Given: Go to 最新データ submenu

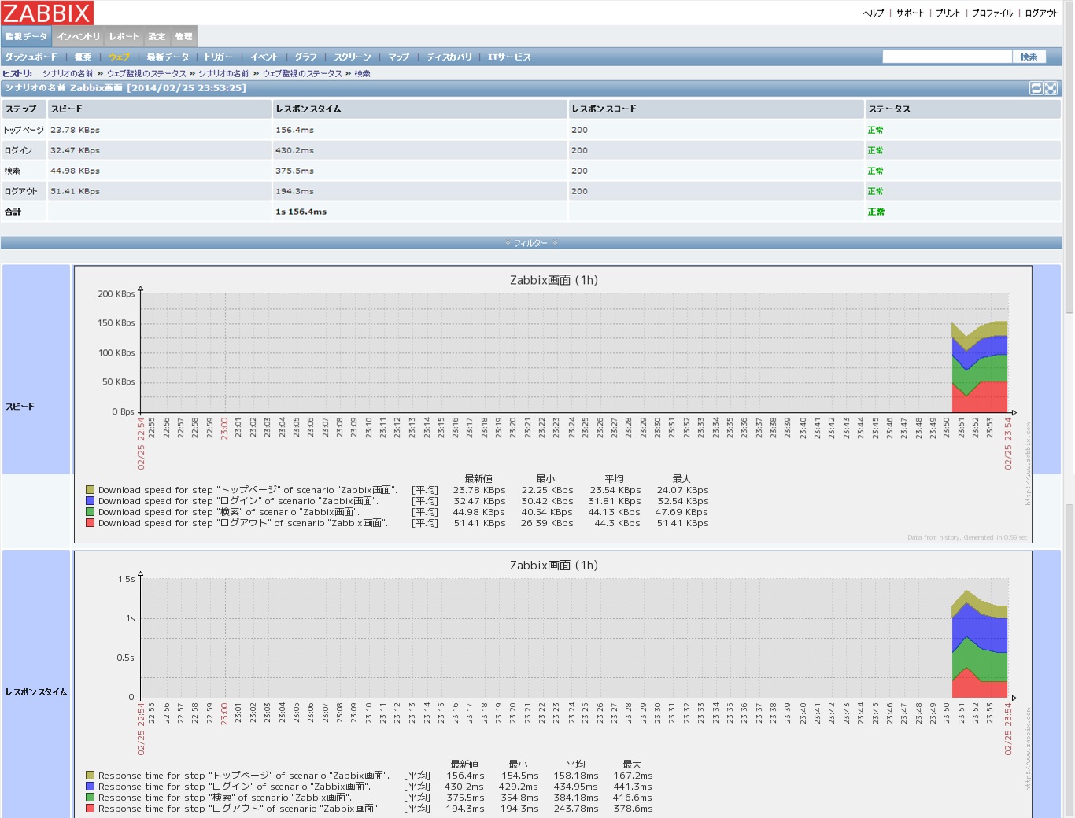Looking at the screenshot, I should tap(168, 57).
